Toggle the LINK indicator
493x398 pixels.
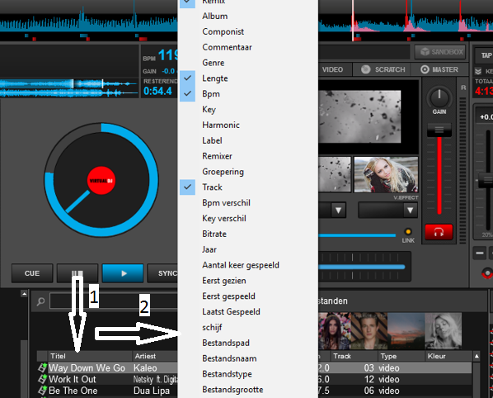408,232
